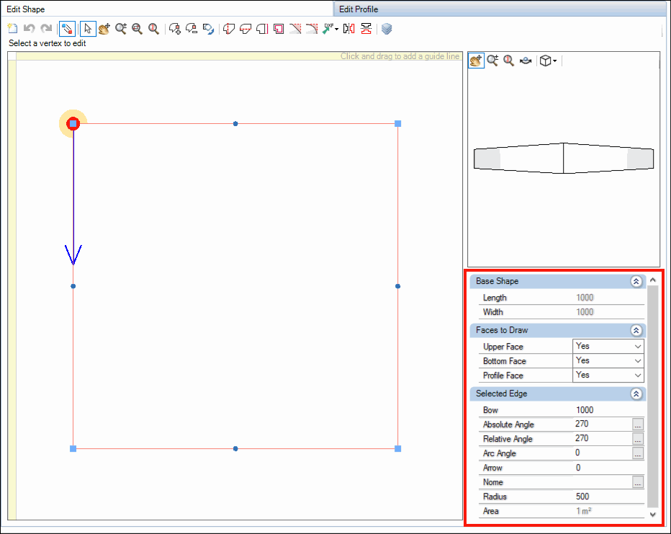
Task: Click the orbit icon in 3D preview
Action: pos(526,61)
